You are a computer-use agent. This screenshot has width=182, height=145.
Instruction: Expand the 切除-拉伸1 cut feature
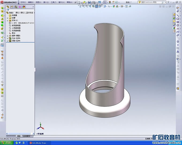point(7,41)
